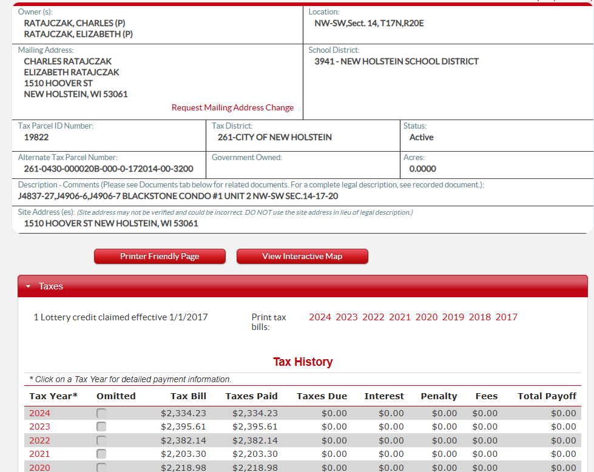The width and height of the screenshot is (594, 472).
Task: Collapse the Taxes section arrow
Action: (28, 286)
